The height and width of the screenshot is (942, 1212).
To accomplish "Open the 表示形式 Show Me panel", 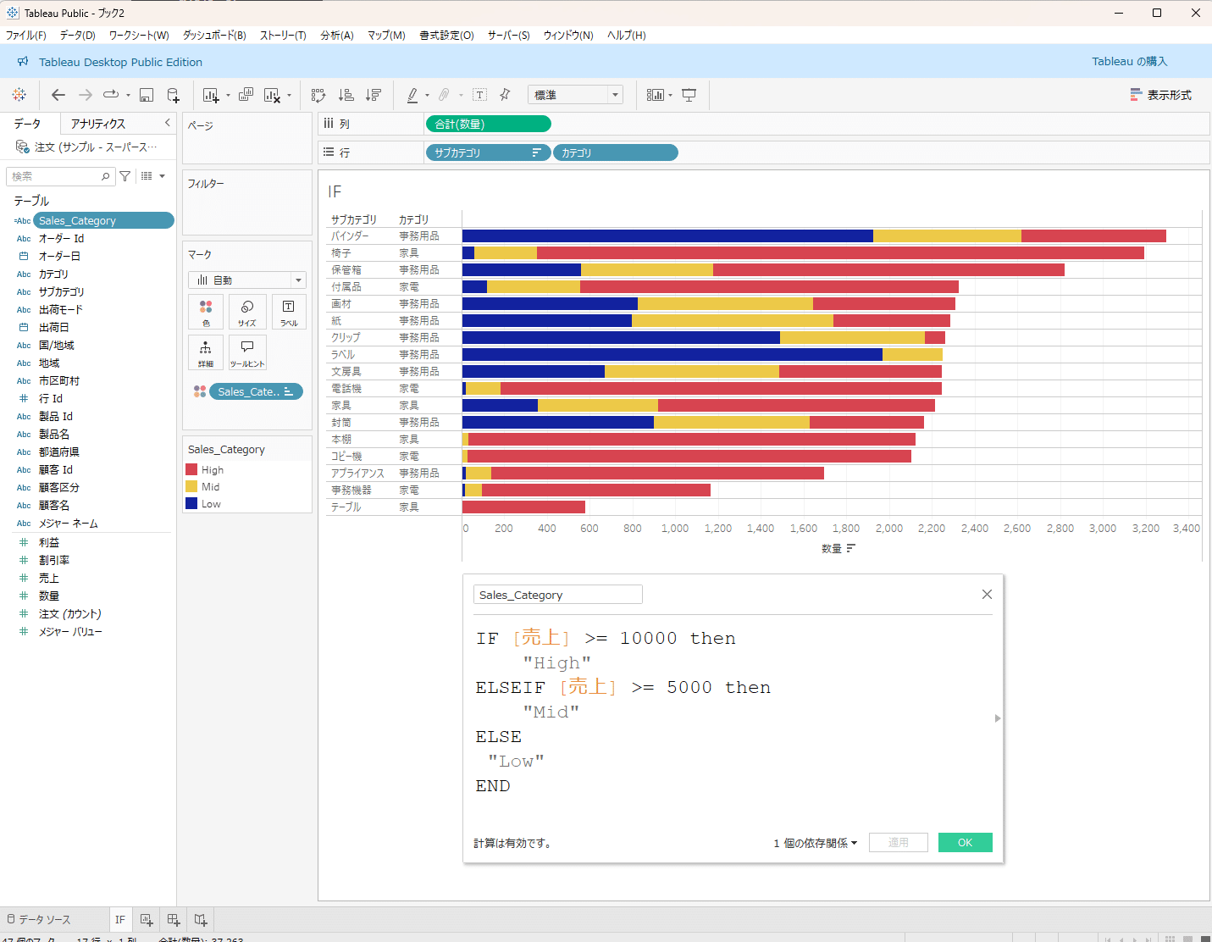I will pyautogui.click(x=1161, y=95).
